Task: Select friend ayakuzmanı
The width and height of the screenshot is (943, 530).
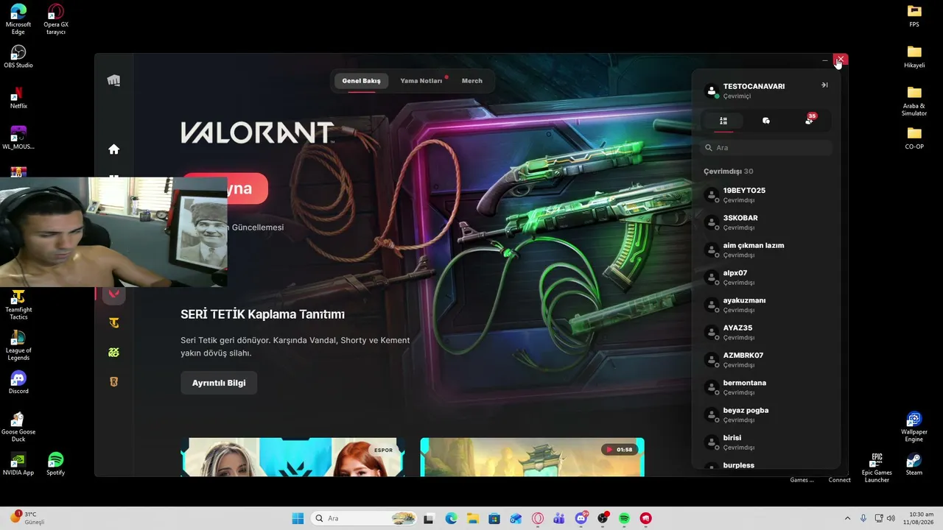Action: click(x=766, y=305)
